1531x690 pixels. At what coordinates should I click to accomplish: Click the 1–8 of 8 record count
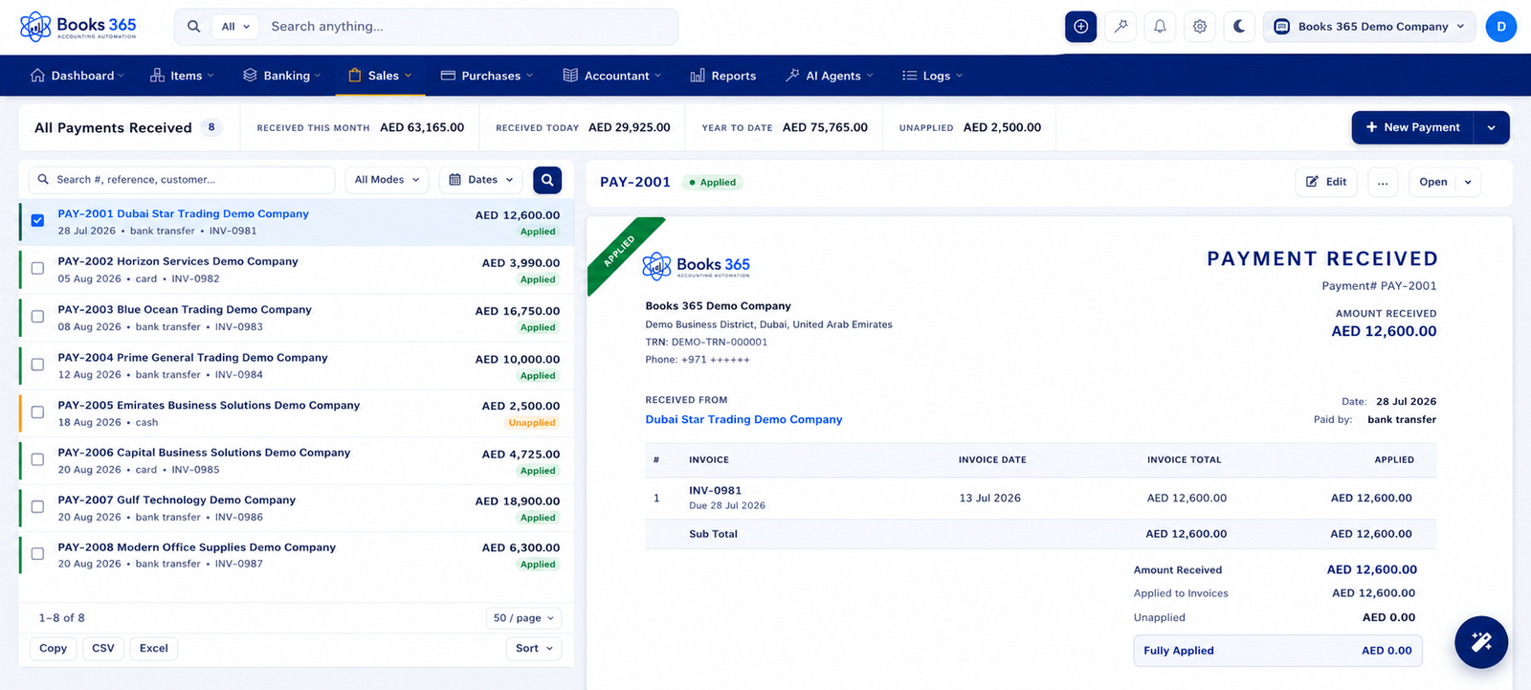[x=62, y=618]
